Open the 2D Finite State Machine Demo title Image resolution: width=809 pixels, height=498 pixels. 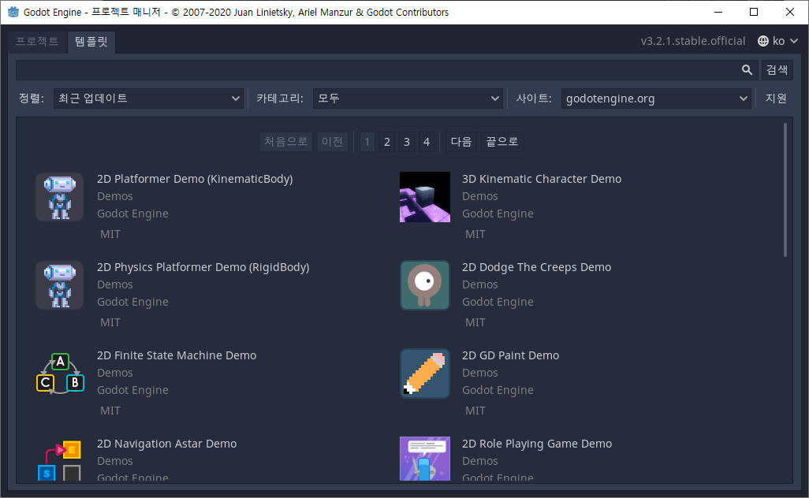pyautogui.click(x=177, y=355)
